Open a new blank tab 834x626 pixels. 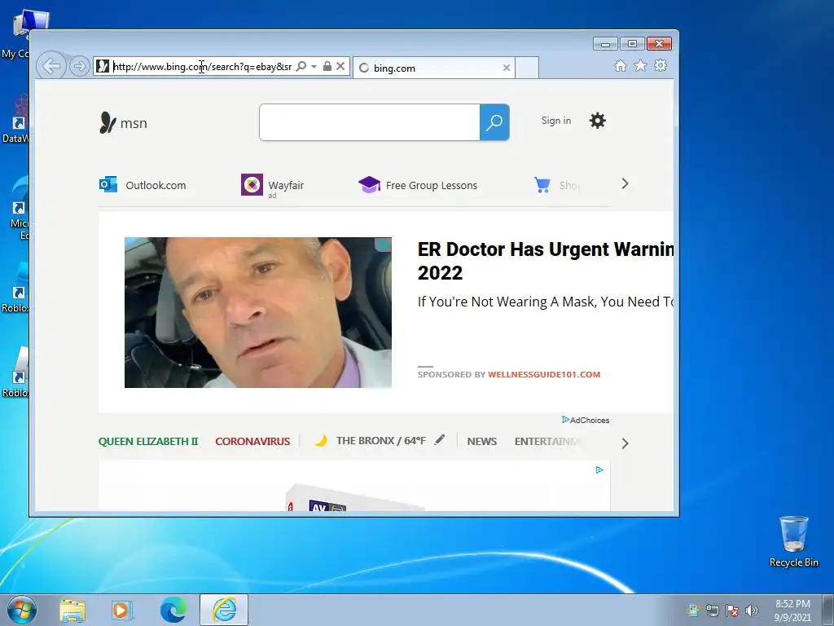coord(527,68)
